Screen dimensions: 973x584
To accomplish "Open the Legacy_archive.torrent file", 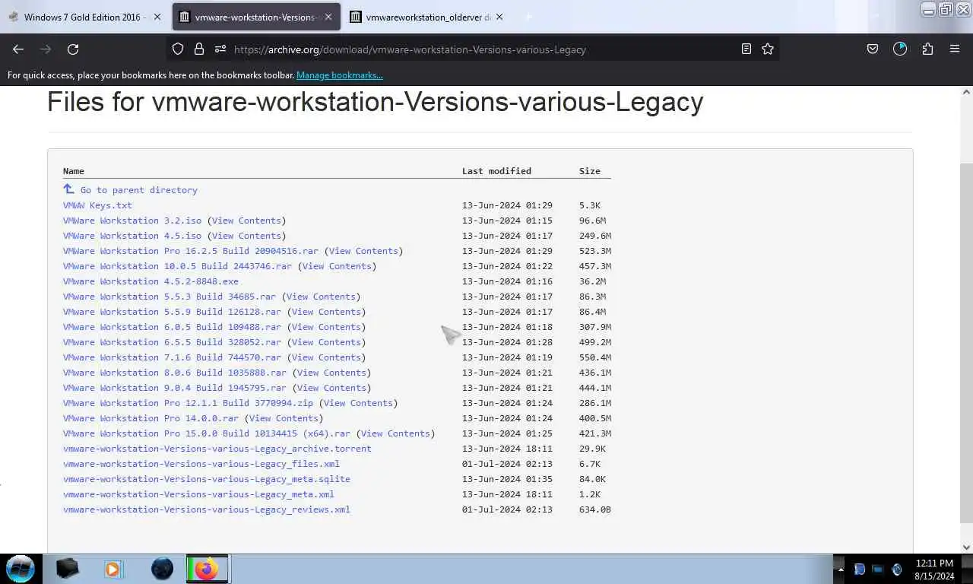I will coord(217,449).
